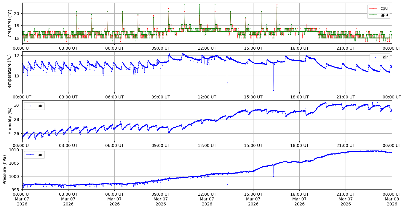Screen dimensions: 404x209
Task: Click the gpu legend entry in top chart
Action: tap(384, 14)
